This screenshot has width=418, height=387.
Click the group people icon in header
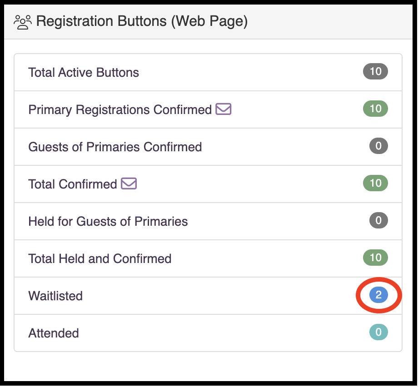(23, 22)
